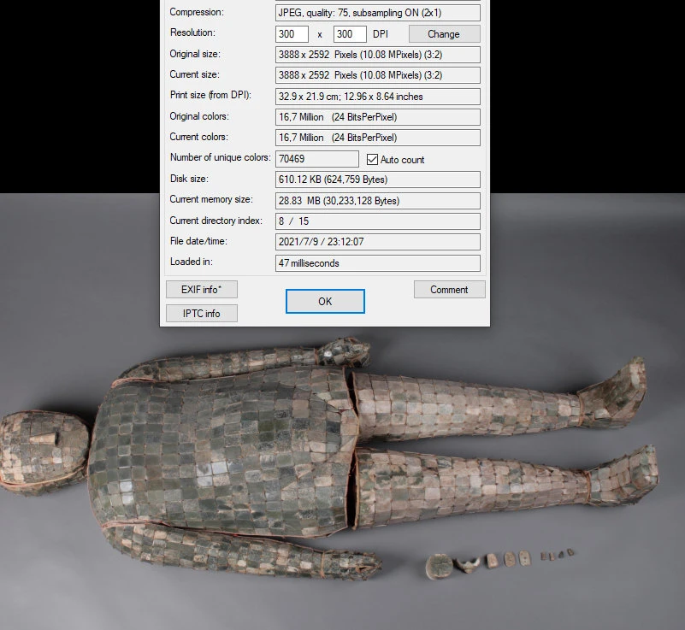
Task: Select the Print size value field
Action: point(377,97)
